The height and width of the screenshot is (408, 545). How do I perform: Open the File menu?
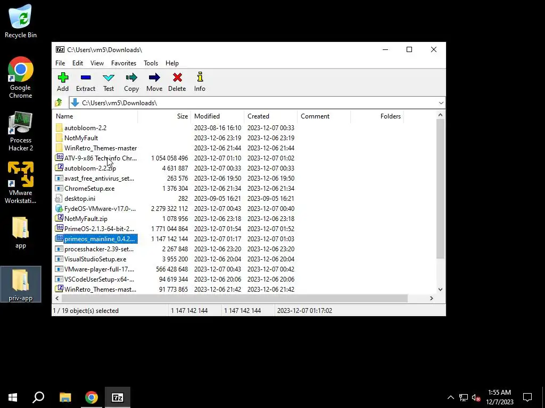click(x=60, y=63)
